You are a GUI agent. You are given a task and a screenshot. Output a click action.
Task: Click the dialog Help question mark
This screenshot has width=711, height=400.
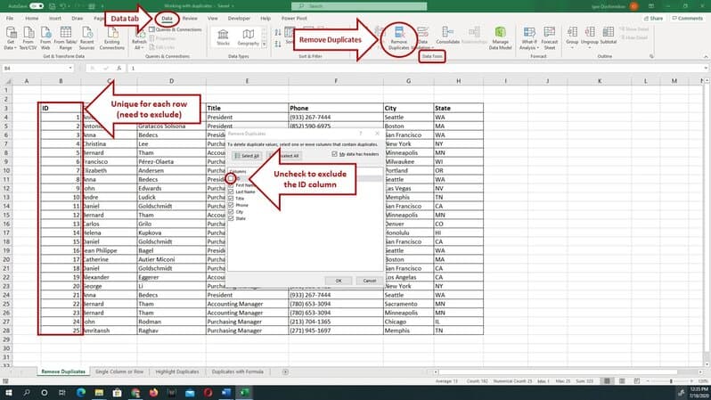point(361,134)
